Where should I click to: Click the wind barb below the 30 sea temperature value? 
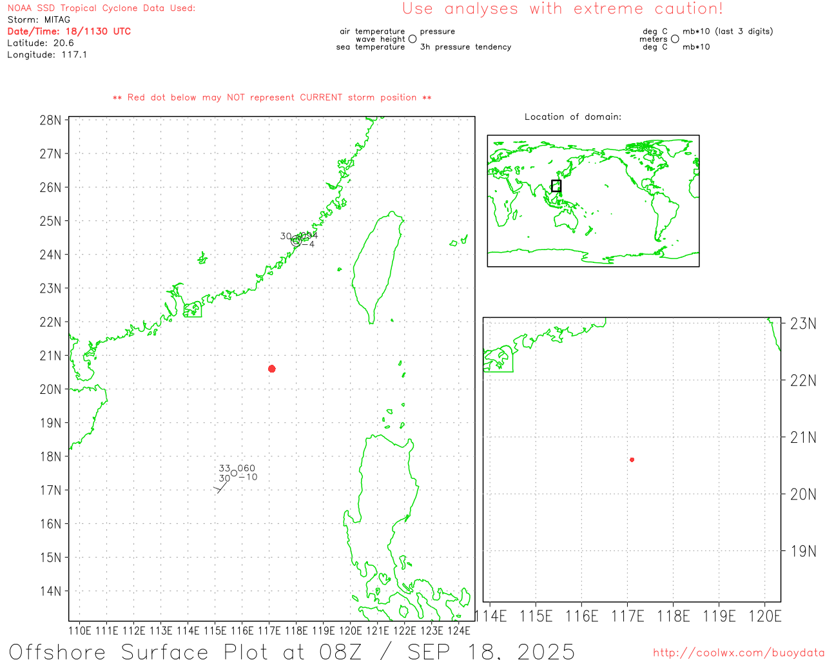[221, 487]
